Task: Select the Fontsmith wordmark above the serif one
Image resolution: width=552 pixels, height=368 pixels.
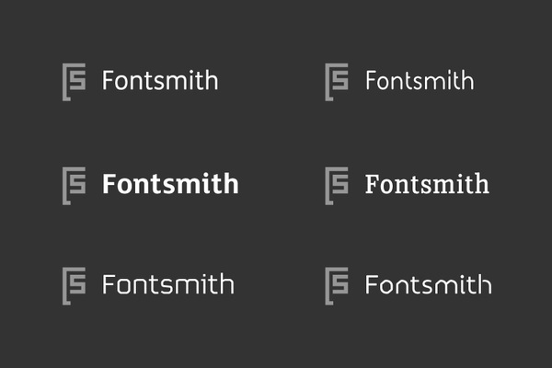Action: pyautogui.click(x=420, y=81)
